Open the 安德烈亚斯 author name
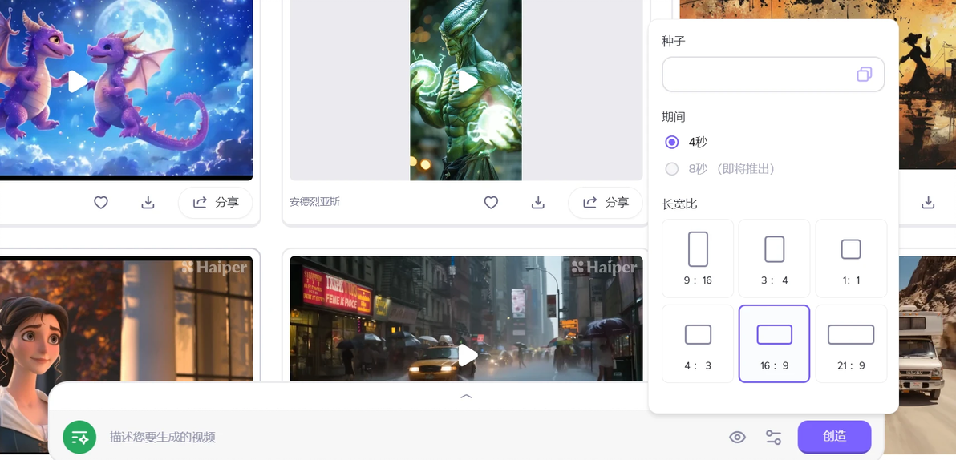956x460 pixels. (314, 202)
